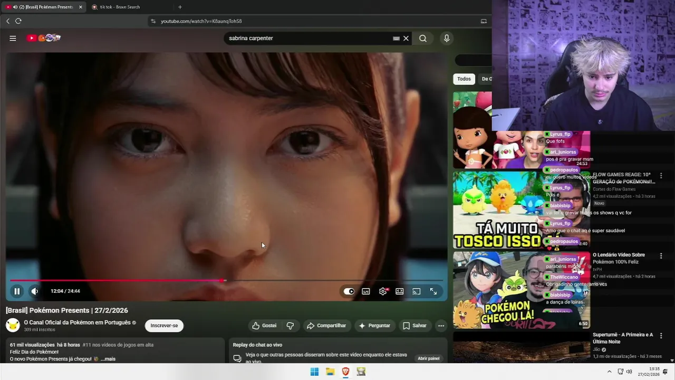Image resolution: width=675 pixels, height=380 pixels.
Task: Click '61 mil visualizações' view count text
Action: point(32,345)
